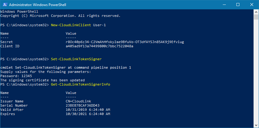Click the Client ID value
Screen dimensions: 259x128
tap(99, 46)
